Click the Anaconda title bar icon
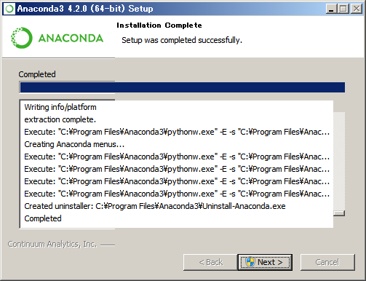The image size is (366, 281). tap(9, 9)
